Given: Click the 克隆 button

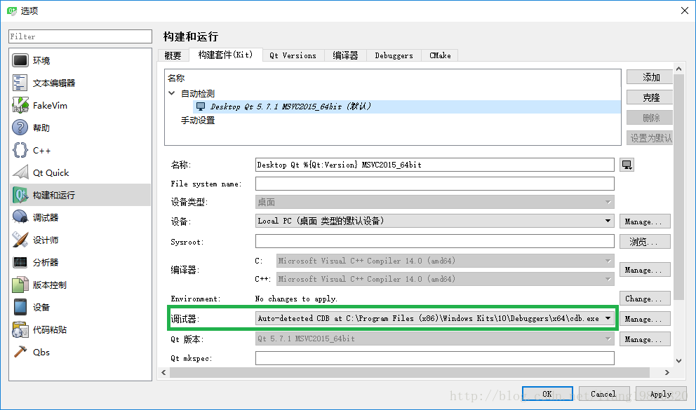Looking at the screenshot, I should [x=650, y=97].
